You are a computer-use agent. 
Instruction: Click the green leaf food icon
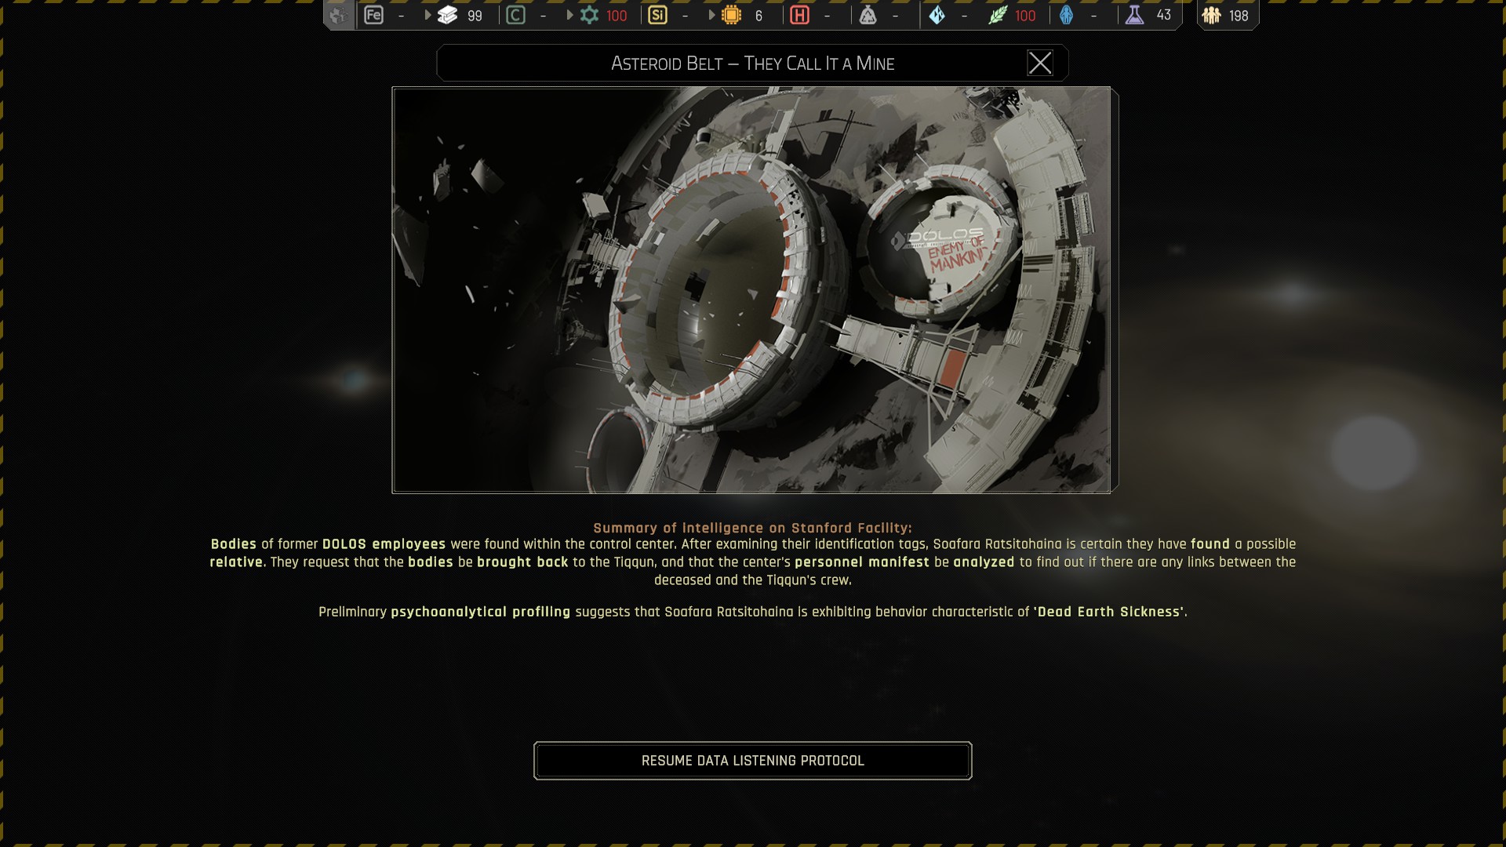pos(997,15)
